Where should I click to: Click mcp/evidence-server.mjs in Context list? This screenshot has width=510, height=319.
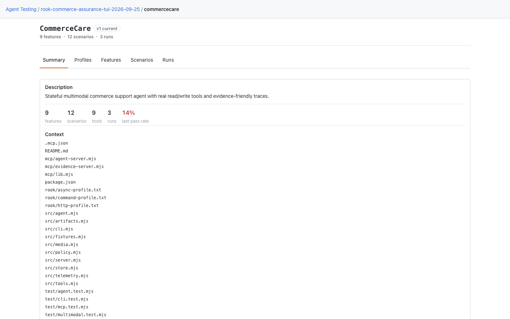(x=74, y=167)
